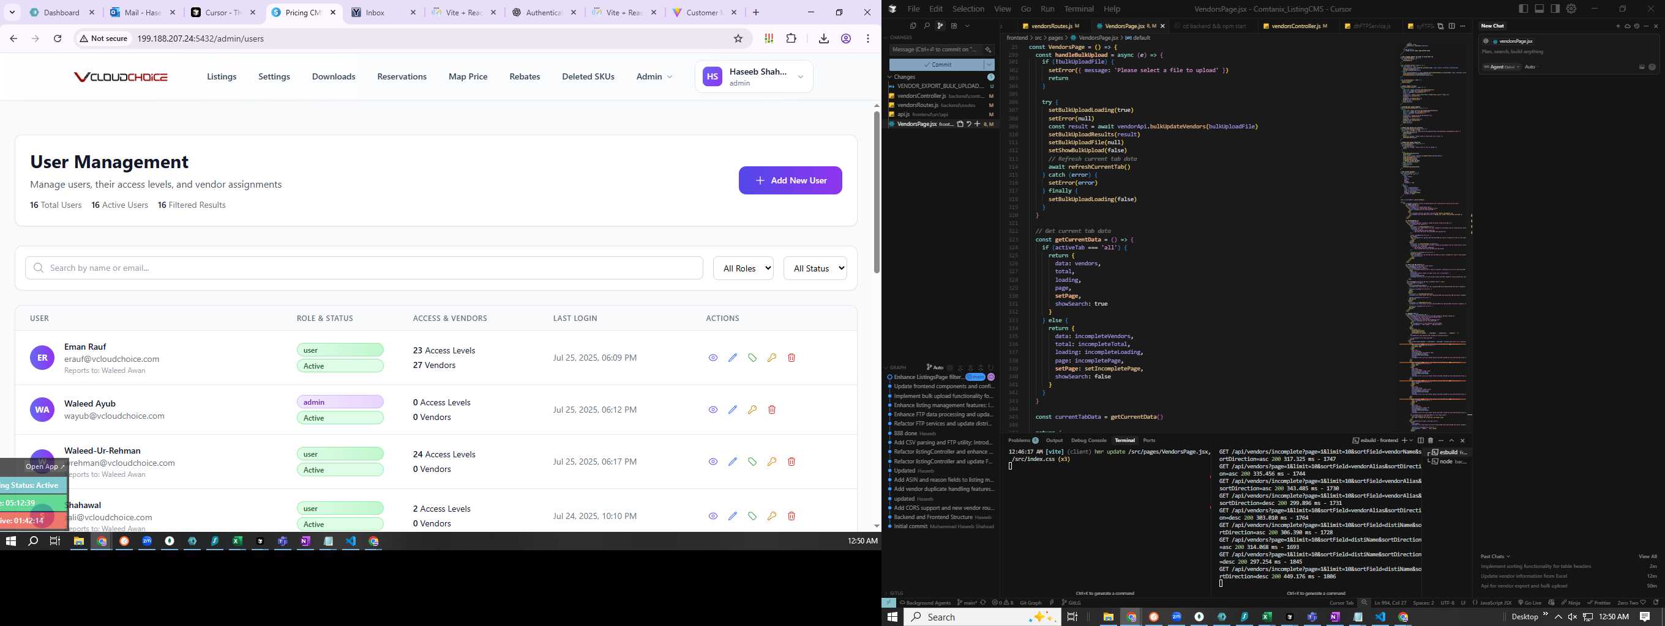Click key icon in Waleed Ayub row

click(752, 410)
